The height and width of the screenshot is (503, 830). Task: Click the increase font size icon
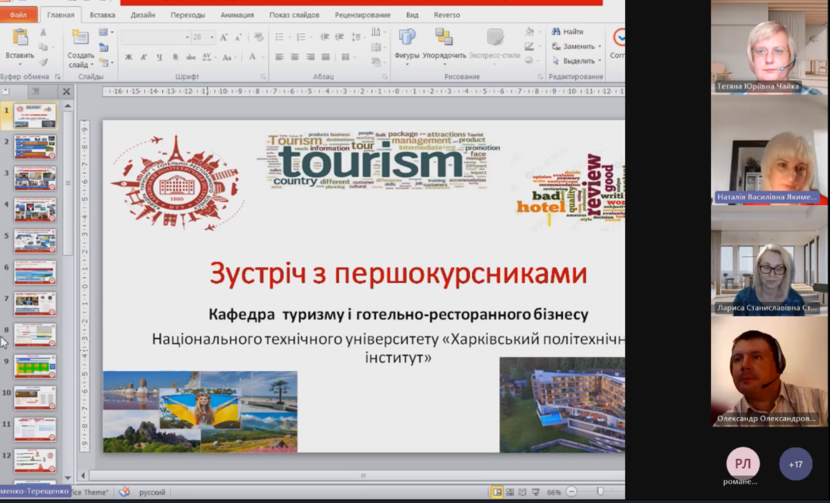tap(224, 37)
